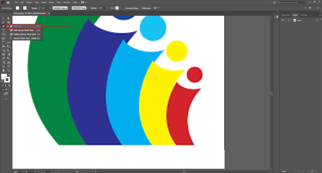Viewport: 322px width, 173px height.
Task: Open the Basic brush definition dropdown
Action: (88, 8)
